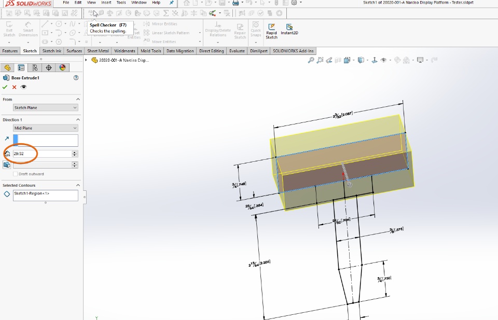Collapse the Direction 1 section
Viewport: 498px width, 320px height.
(78, 120)
